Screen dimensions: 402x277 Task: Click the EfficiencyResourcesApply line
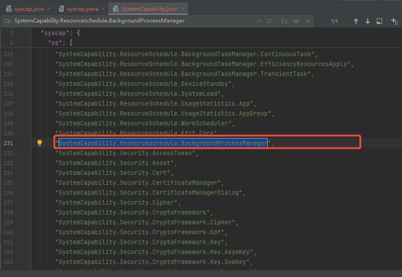click(x=204, y=64)
